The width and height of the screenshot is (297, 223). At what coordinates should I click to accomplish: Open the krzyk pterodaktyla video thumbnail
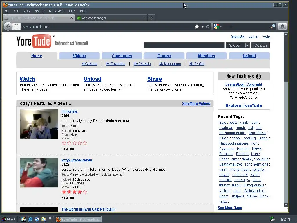tap(39, 173)
